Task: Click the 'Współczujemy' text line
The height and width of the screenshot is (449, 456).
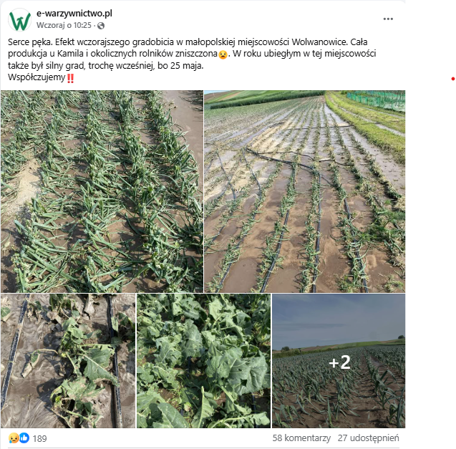Action: coord(37,77)
